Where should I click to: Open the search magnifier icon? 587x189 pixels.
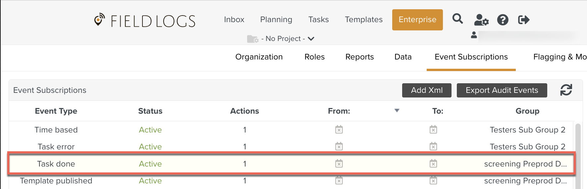pyautogui.click(x=457, y=19)
